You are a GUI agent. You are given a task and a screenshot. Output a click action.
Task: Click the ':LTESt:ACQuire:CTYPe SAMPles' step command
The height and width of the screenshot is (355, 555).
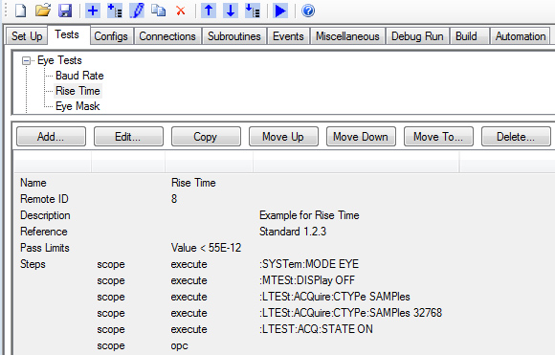point(335,297)
